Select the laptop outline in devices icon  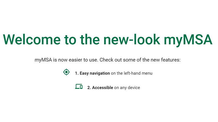click(77, 86)
